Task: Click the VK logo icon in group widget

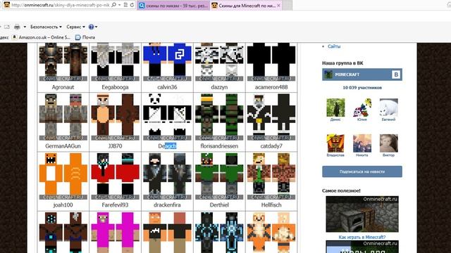Action: (x=396, y=74)
